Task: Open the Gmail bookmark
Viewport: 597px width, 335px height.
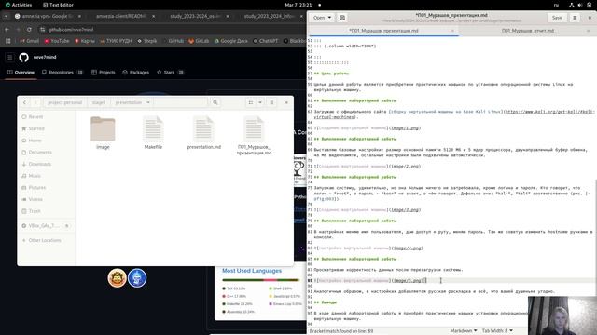Action: (x=29, y=41)
